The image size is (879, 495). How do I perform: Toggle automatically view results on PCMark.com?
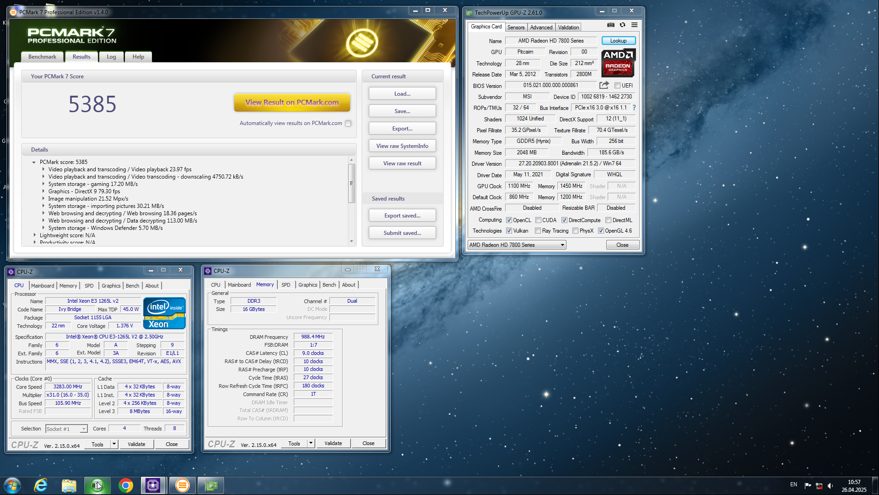348,123
